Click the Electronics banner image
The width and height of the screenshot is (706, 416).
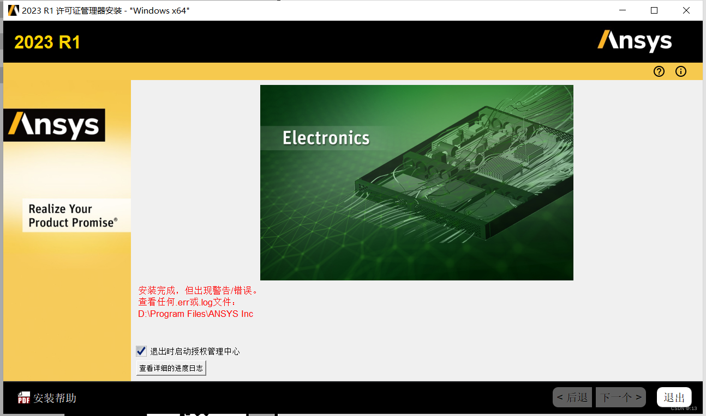coord(416,182)
